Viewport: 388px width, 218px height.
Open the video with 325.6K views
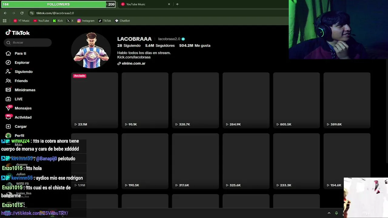click(246, 161)
